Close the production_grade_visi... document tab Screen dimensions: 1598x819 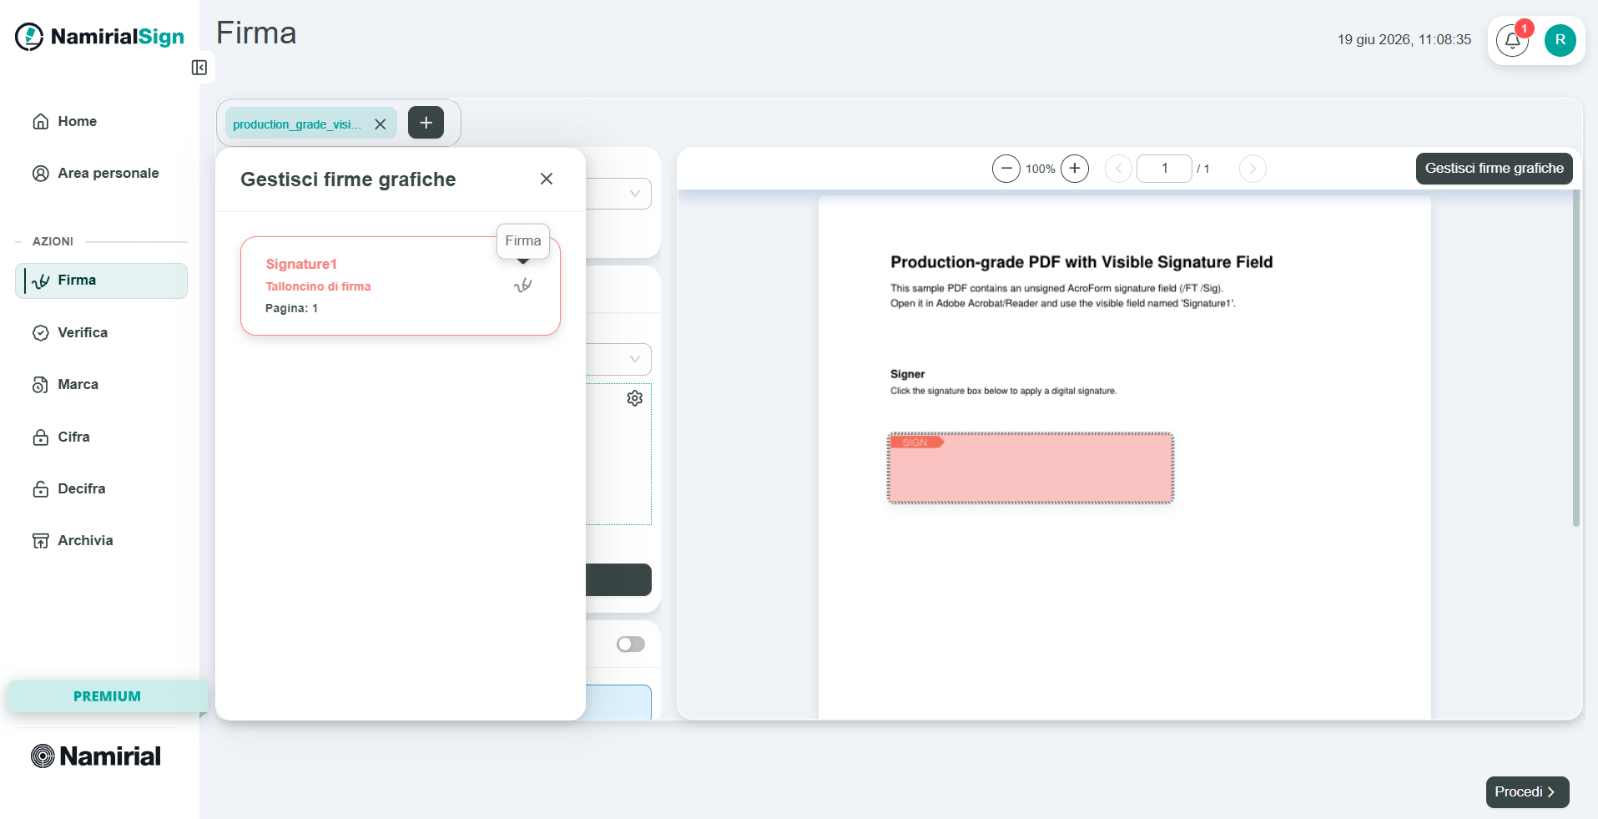coord(381,124)
